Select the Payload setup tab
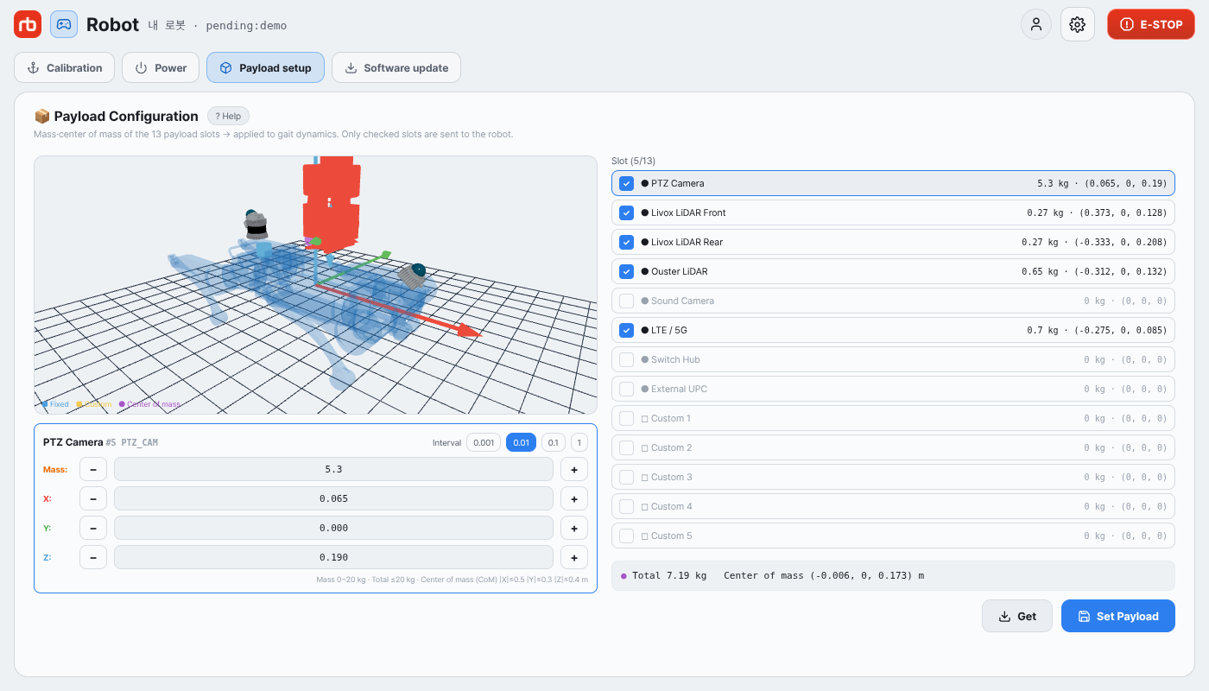Viewport: 1209px width, 691px height. (x=265, y=67)
